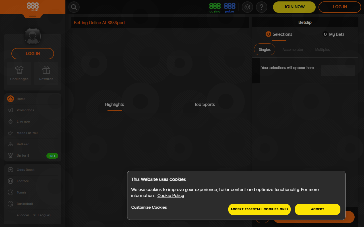
Task: Open Football in the sidebar
Action: point(33,181)
